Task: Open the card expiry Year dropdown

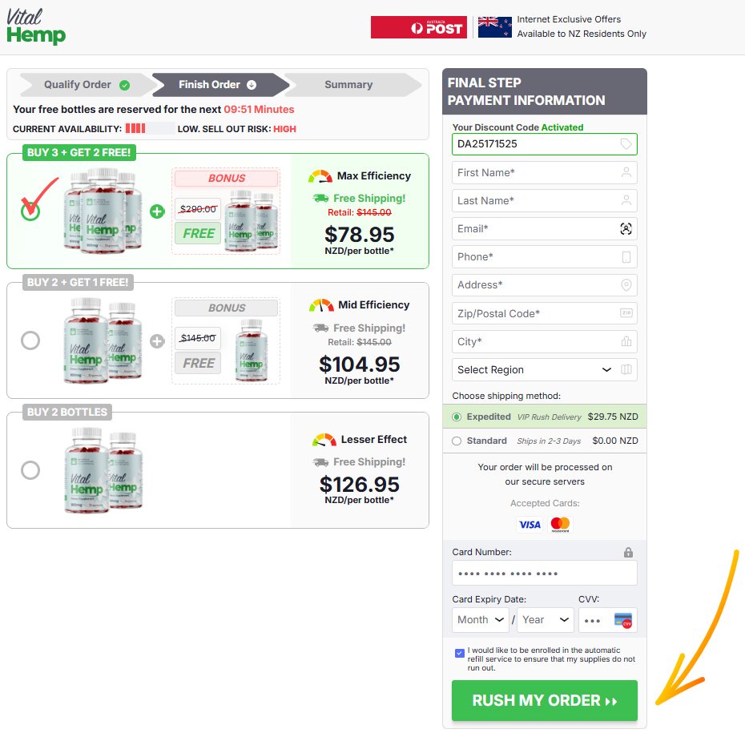Action: click(546, 619)
